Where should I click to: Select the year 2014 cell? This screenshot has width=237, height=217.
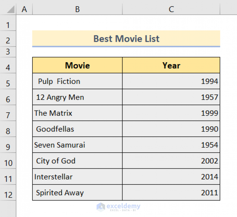171,177
